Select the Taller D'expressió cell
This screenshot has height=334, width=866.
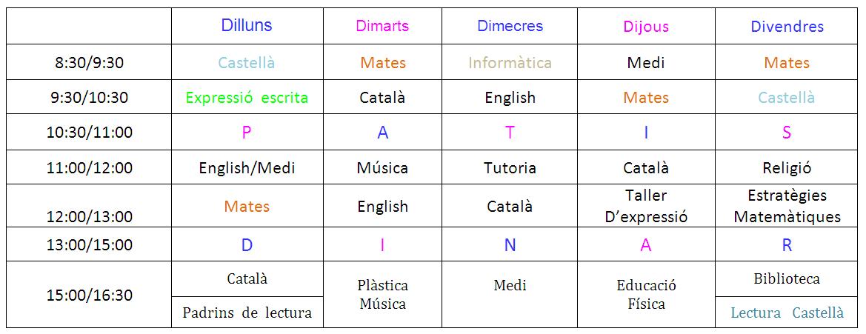pyautogui.click(x=646, y=206)
